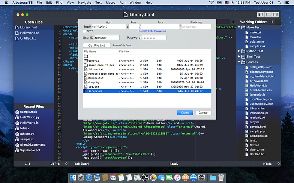Click the User ID field containing testuser
This screenshot has height=183, width=294.
click(106, 37)
